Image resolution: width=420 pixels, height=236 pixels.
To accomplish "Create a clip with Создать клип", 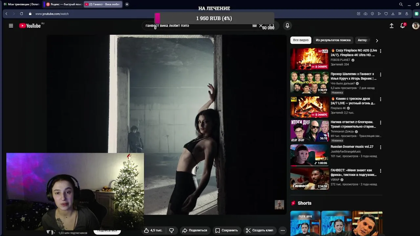I will tap(260, 230).
